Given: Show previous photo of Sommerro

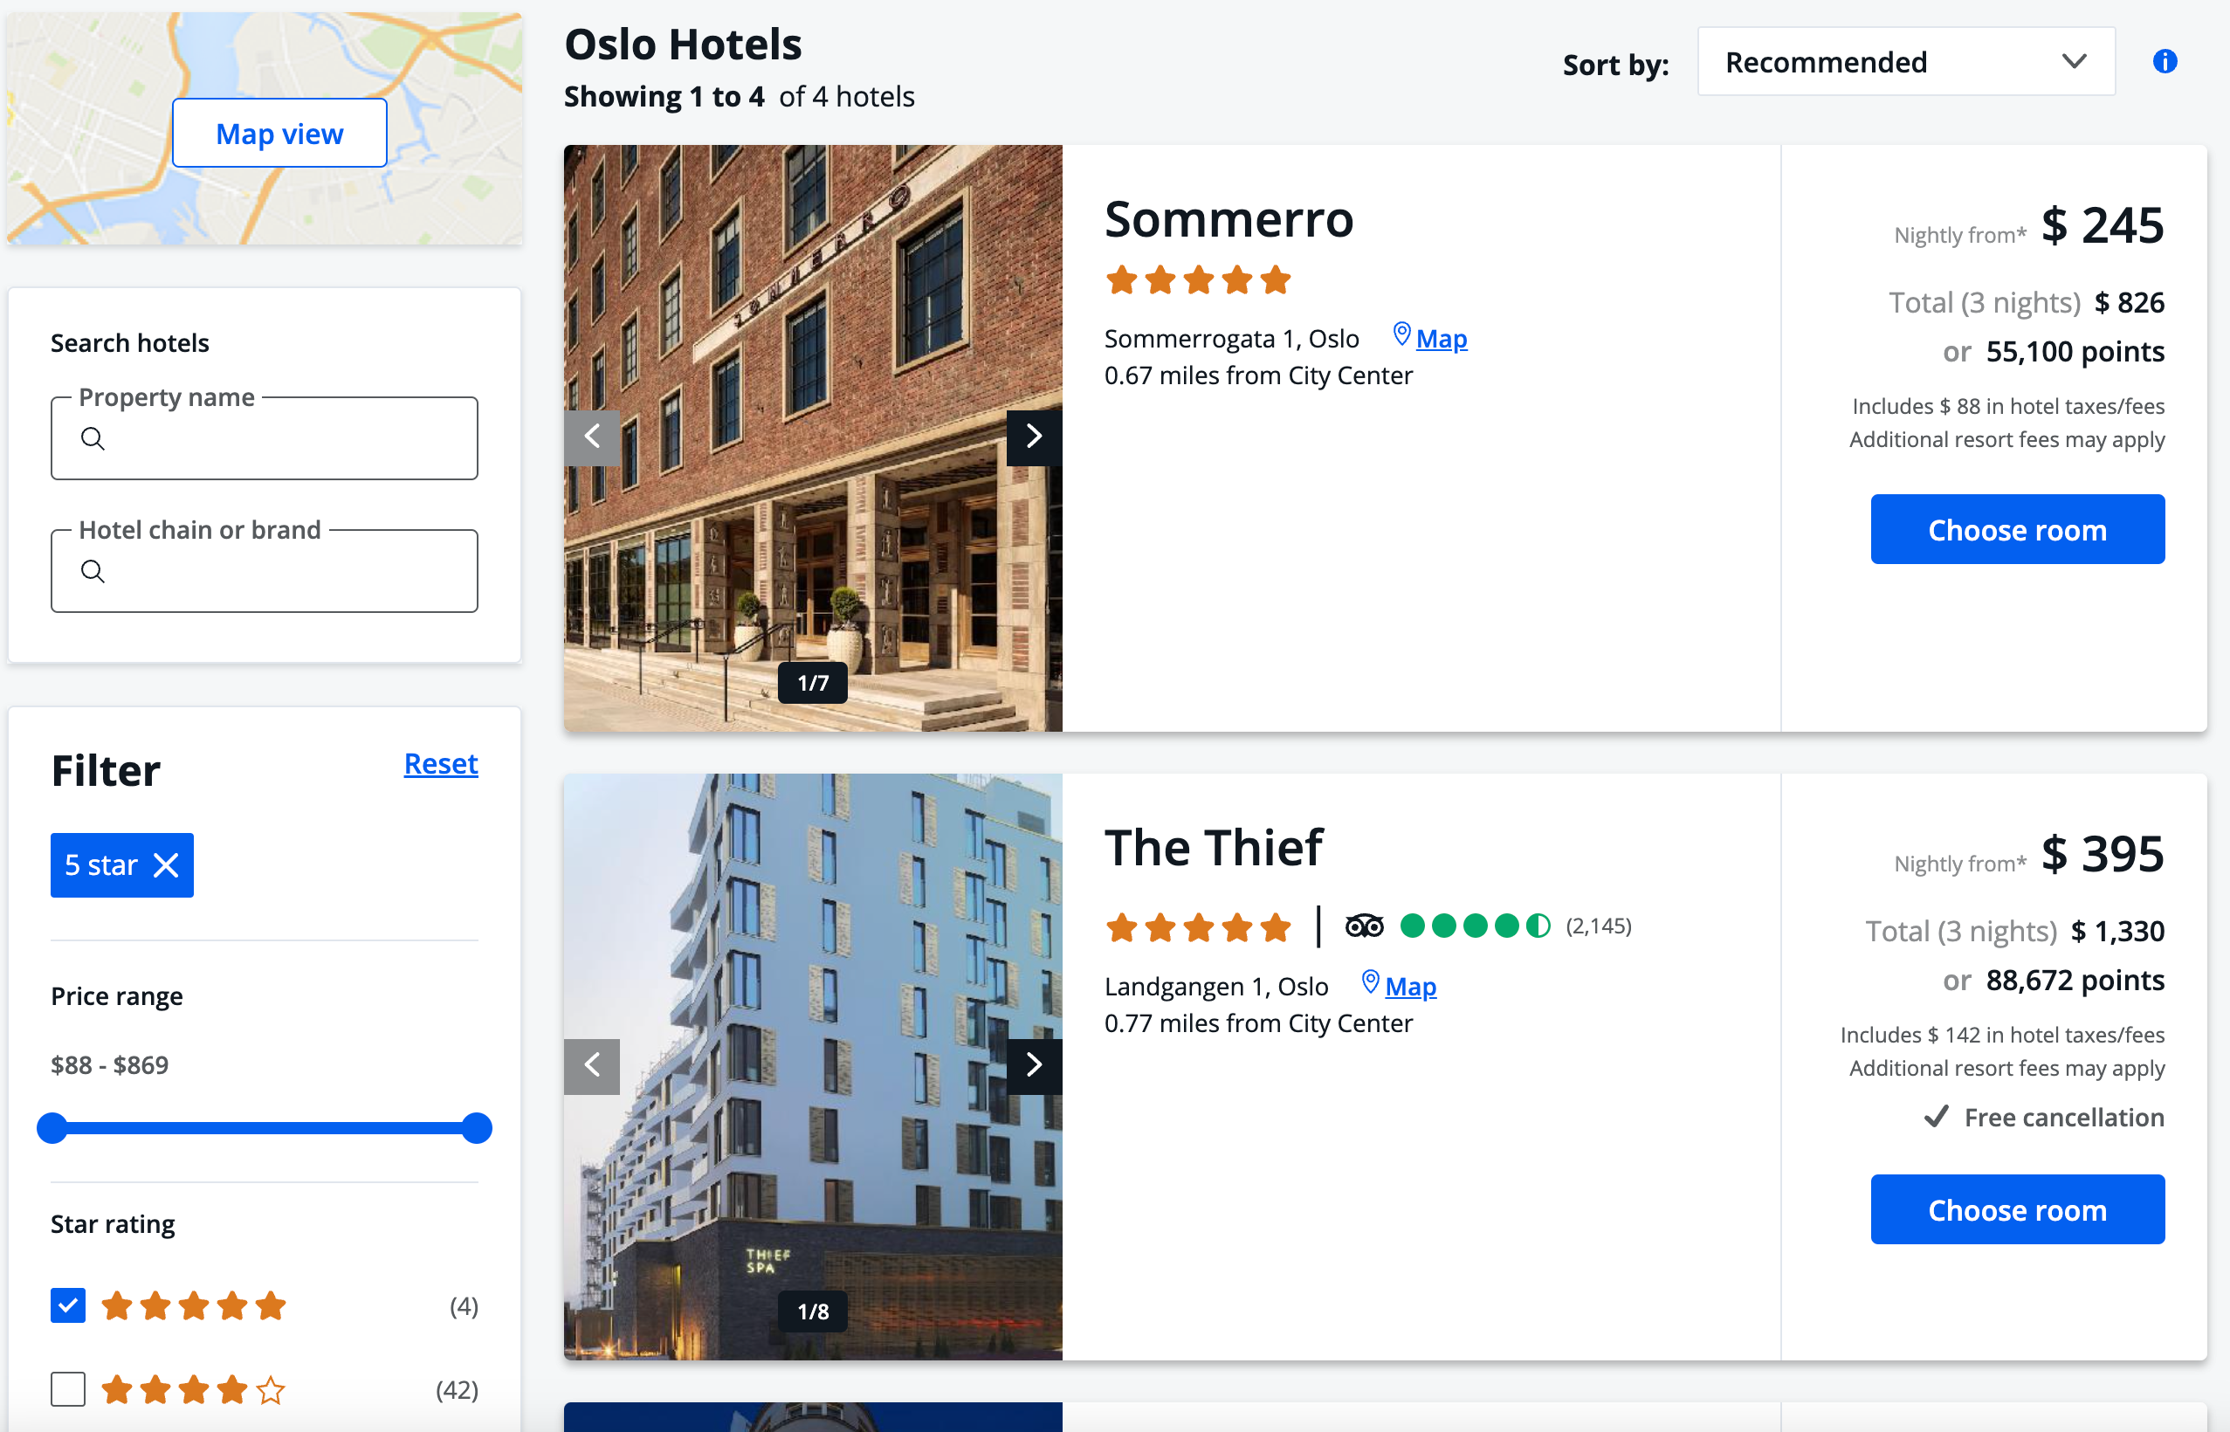Looking at the screenshot, I should pyautogui.click(x=592, y=437).
